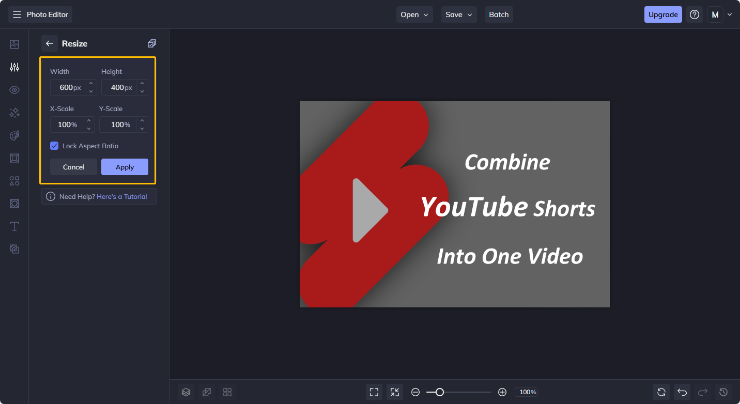Open the Here's a Tutorial link

click(x=122, y=196)
